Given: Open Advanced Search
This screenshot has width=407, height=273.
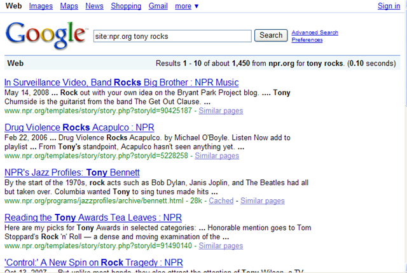Looking at the screenshot, I should (x=315, y=32).
